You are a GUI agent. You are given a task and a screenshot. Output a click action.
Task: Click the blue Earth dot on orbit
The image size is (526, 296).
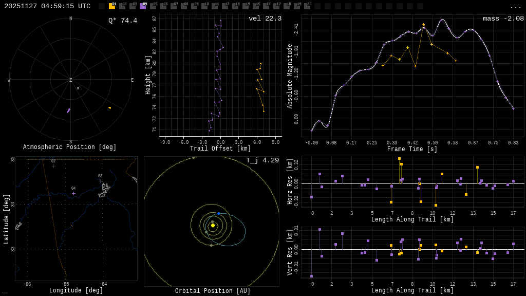click(218, 213)
